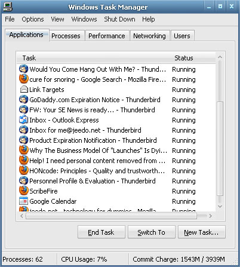Select the envelope icon next to Link Targets
This screenshot has height=267, width=240.
point(24,90)
